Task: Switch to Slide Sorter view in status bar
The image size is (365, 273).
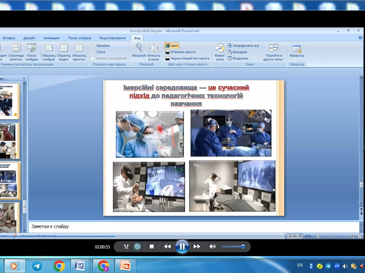Action: [295, 236]
